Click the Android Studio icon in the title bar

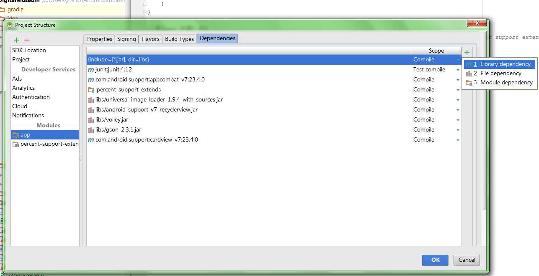pos(10,25)
